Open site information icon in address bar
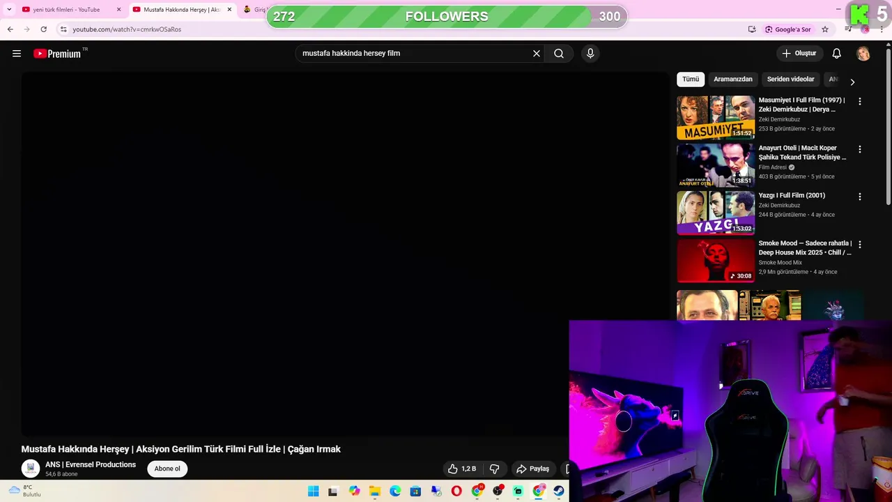Image resolution: width=892 pixels, height=502 pixels. pyautogui.click(x=63, y=29)
